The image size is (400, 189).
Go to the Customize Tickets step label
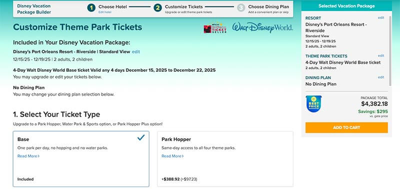click(x=183, y=6)
